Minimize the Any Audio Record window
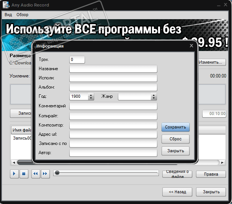The width and height of the screenshot is (232, 204). pyautogui.click(x=219, y=5)
